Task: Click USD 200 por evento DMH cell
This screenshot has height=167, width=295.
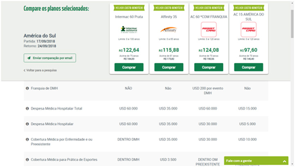Action: pos(208,91)
